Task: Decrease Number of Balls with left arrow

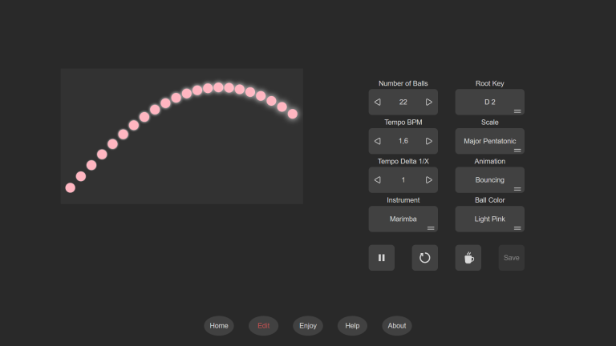Action: pyautogui.click(x=378, y=103)
